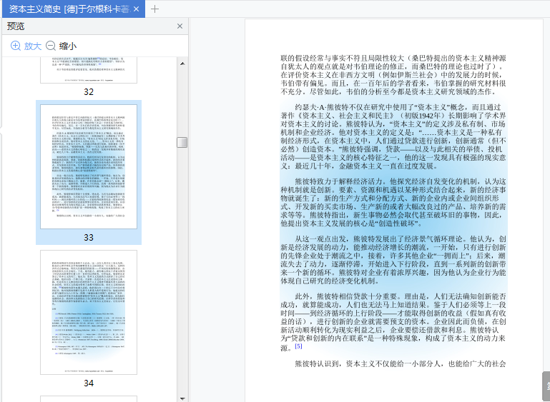
Task: Click the paragraph starting 从这一观点出发
Action: coord(393,260)
